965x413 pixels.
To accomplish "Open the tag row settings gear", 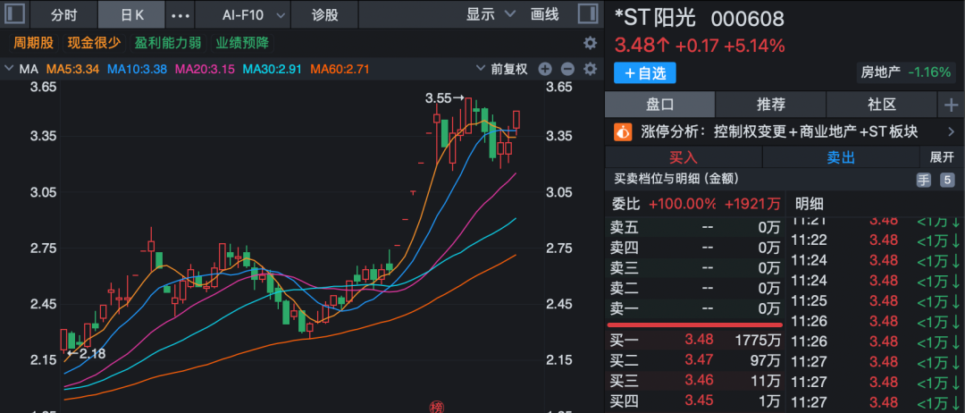I will [x=590, y=43].
